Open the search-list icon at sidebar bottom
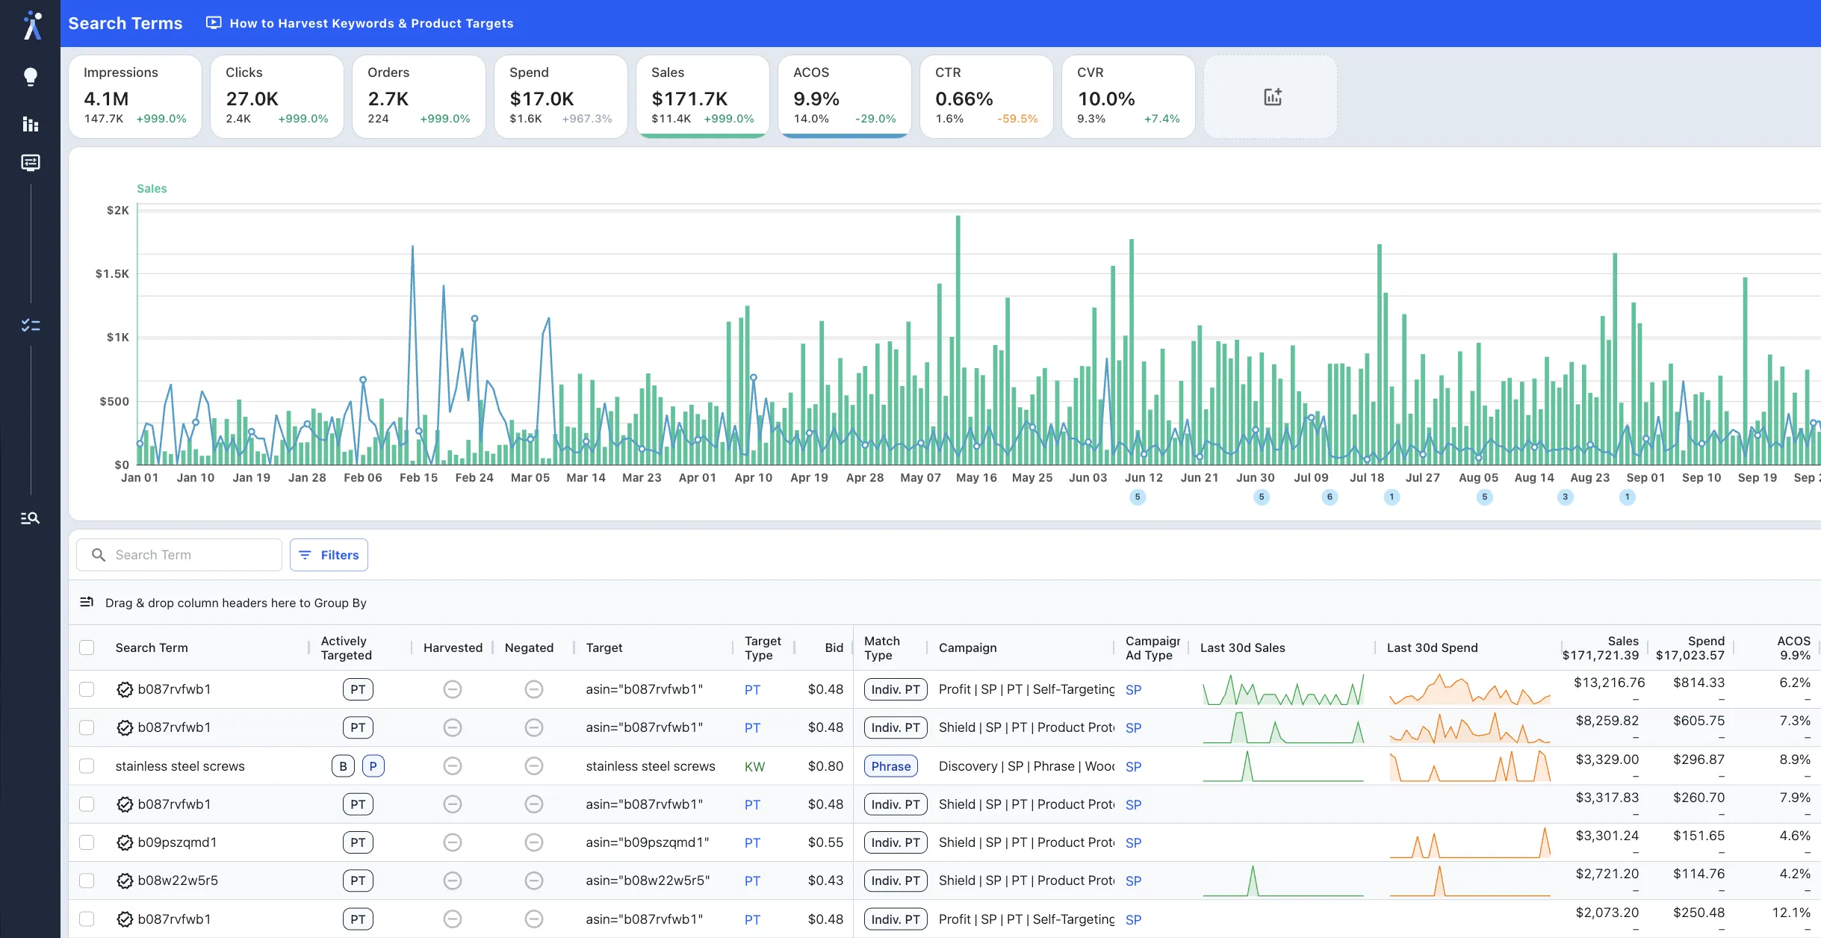This screenshot has width=1821, height=938. coord(31,518)
